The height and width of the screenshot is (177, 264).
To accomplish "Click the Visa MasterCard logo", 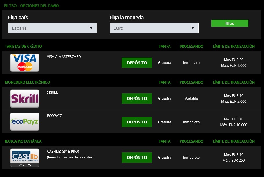I will [x=25, y=63].
